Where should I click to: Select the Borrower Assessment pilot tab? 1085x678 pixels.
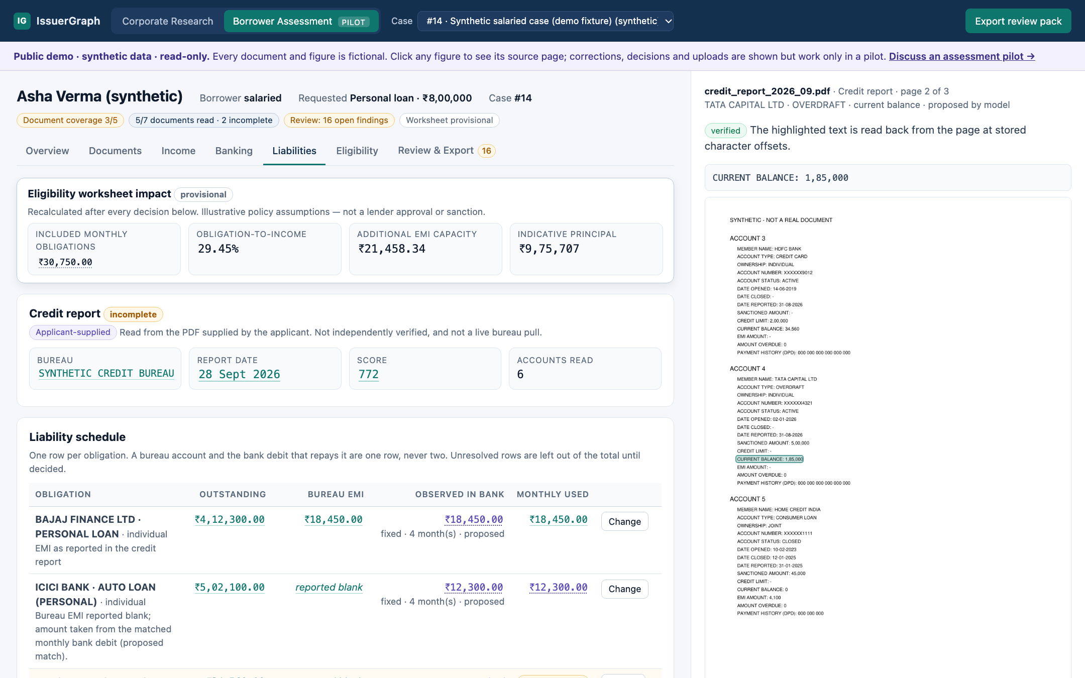pyautogui.click(x=301, y=21)
